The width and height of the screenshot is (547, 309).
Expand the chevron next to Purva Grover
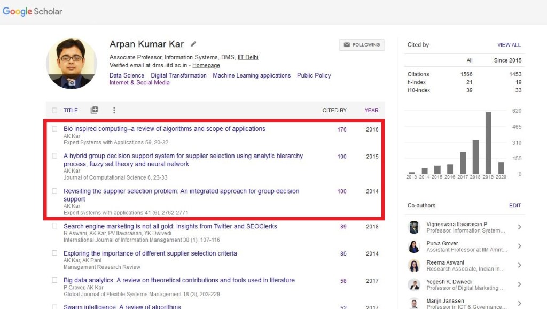[x=519, y=246]
